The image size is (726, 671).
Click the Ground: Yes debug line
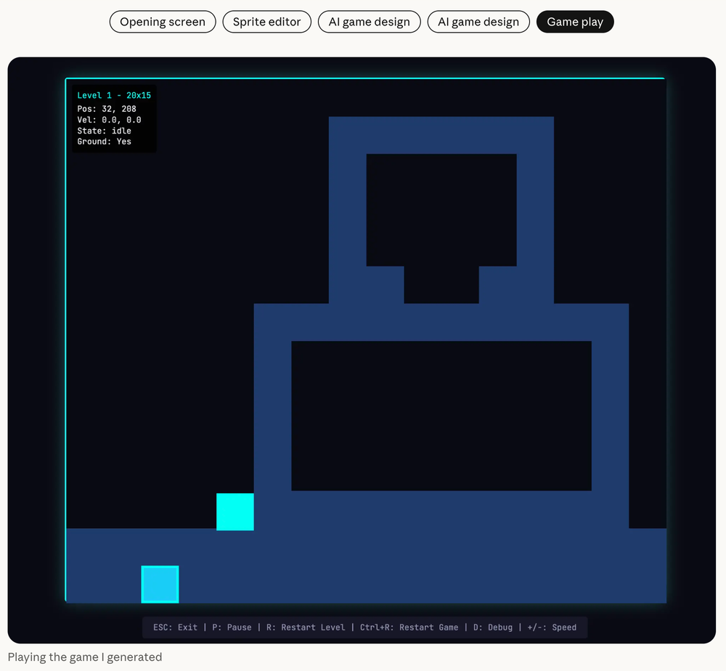click(x=105, y=142)
